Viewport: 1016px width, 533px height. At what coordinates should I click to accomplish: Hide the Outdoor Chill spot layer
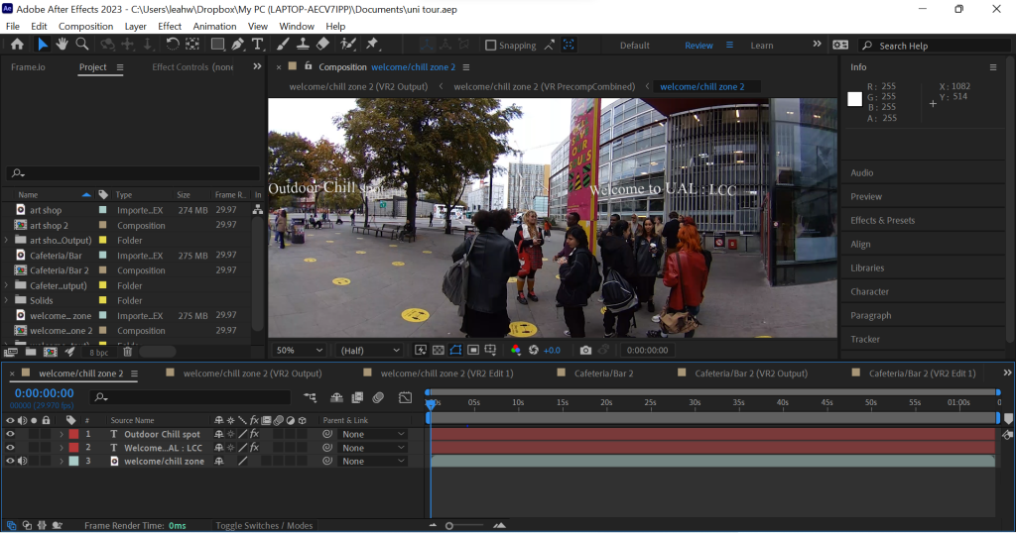(10, 434)
